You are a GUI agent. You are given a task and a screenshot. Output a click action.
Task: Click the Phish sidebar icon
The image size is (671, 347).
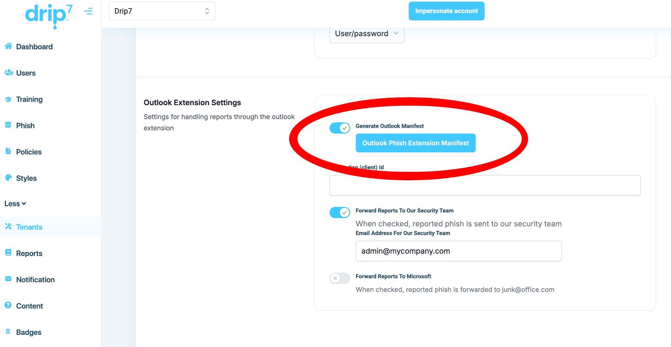(8, 125)
